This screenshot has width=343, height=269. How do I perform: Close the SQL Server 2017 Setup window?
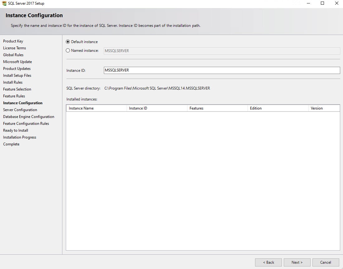click(337, 3)
